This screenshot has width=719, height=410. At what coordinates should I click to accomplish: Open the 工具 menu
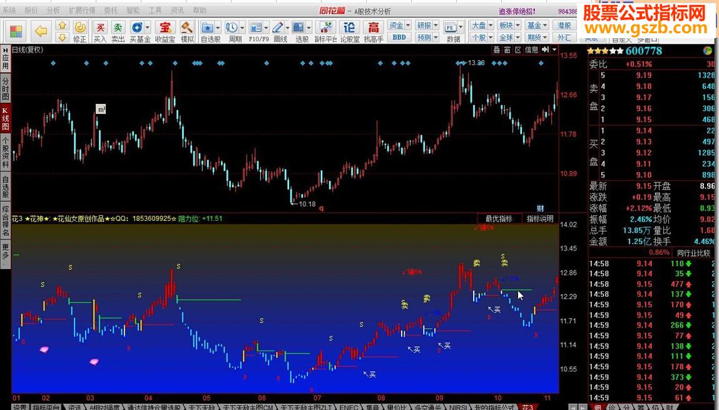[x=155, y=10]
